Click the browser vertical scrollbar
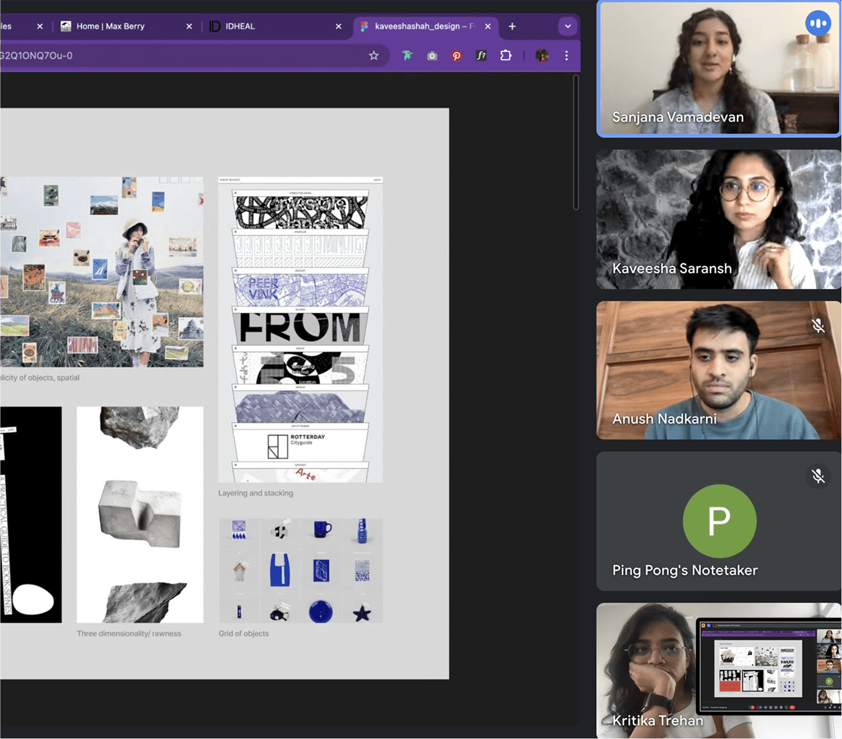The height and width of the screenshot is (739, 842). tap(576, 143)
